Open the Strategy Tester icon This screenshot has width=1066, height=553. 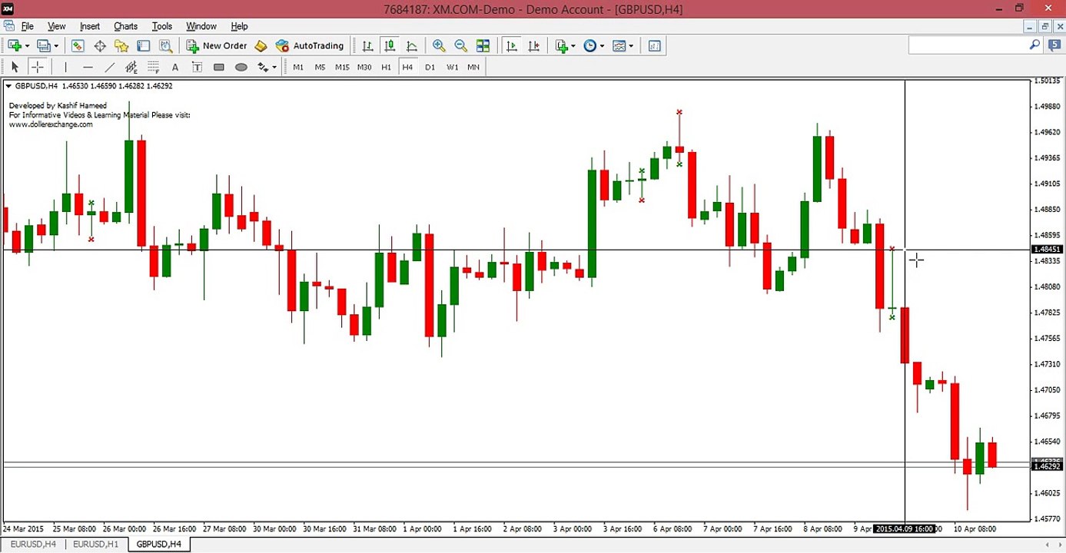tap(165, 46)
